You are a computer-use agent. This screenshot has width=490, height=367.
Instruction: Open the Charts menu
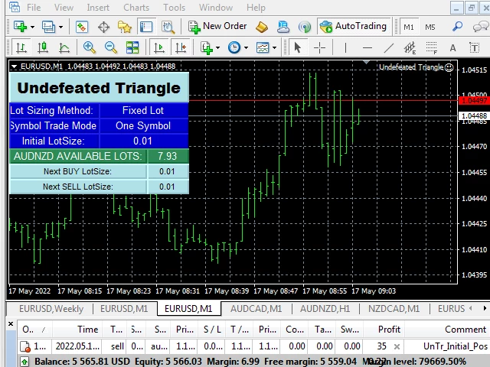click(136, 8)
